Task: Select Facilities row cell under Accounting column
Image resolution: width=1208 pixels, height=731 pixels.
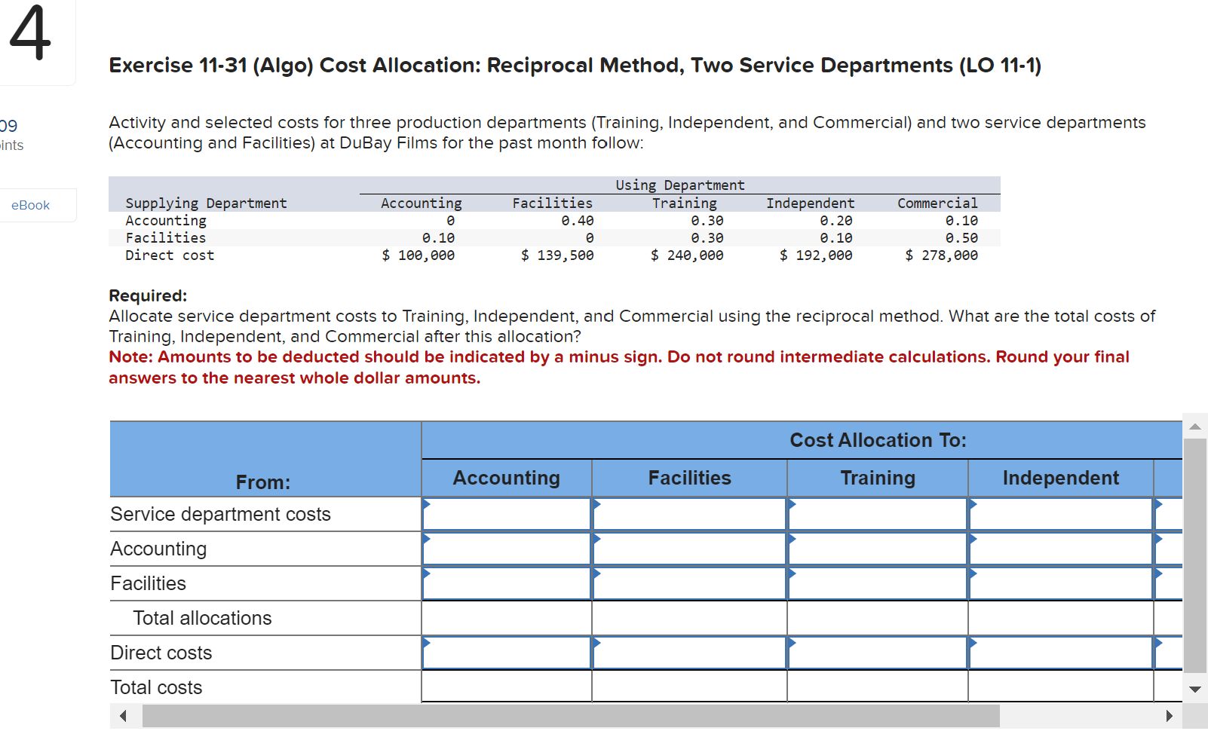Action: pos(507,583)
